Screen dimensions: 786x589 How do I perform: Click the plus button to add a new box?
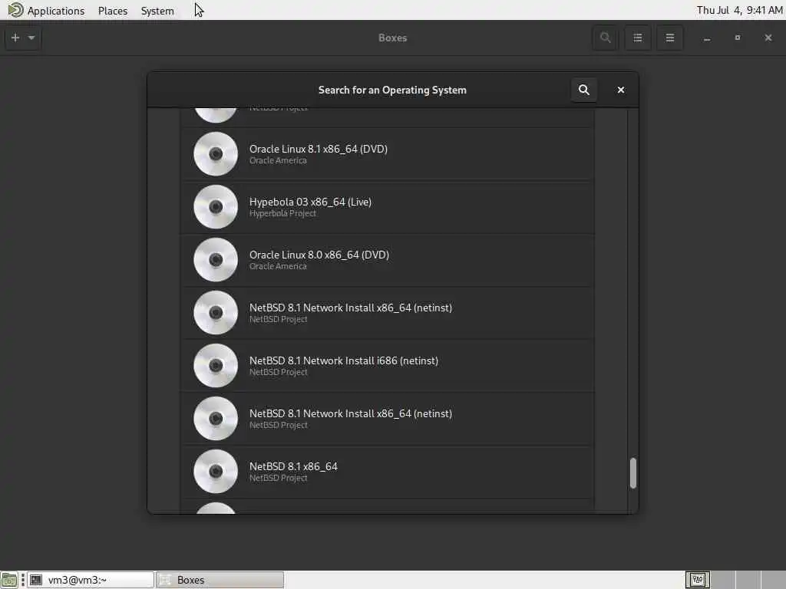coord(15,38)
